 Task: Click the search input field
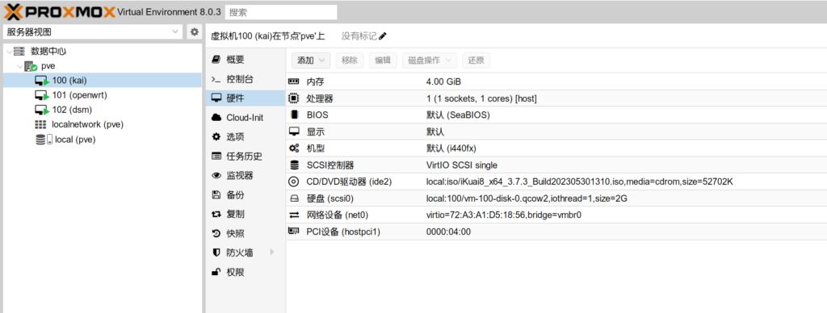coord(280,11)
